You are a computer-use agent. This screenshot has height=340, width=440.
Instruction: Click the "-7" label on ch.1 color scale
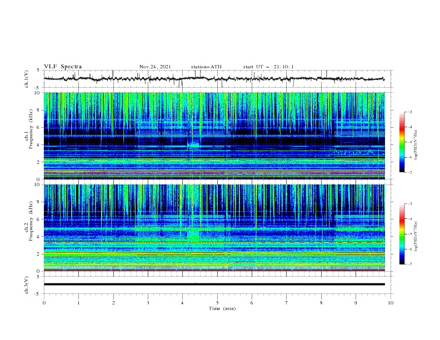(x=410, y=172)
